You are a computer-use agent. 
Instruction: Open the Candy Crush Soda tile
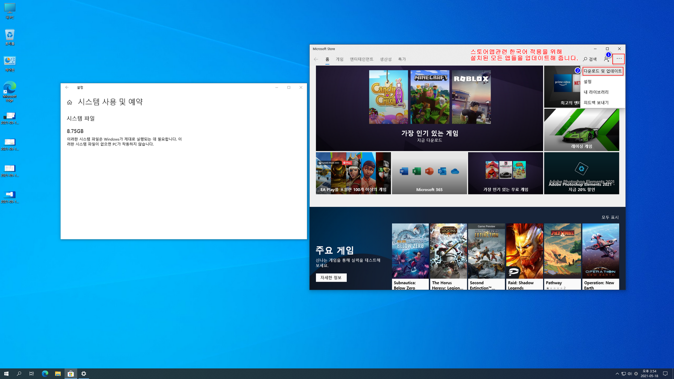click(388, 97)
